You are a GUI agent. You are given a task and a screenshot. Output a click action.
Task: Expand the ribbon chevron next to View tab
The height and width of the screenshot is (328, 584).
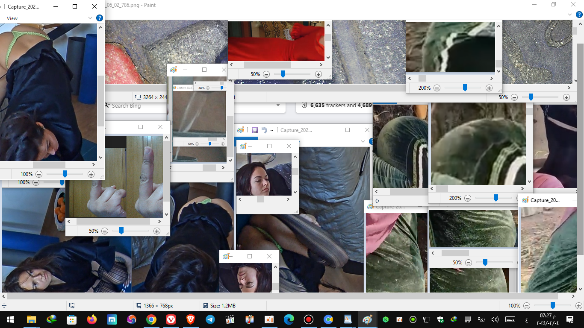tap(90, 18)
